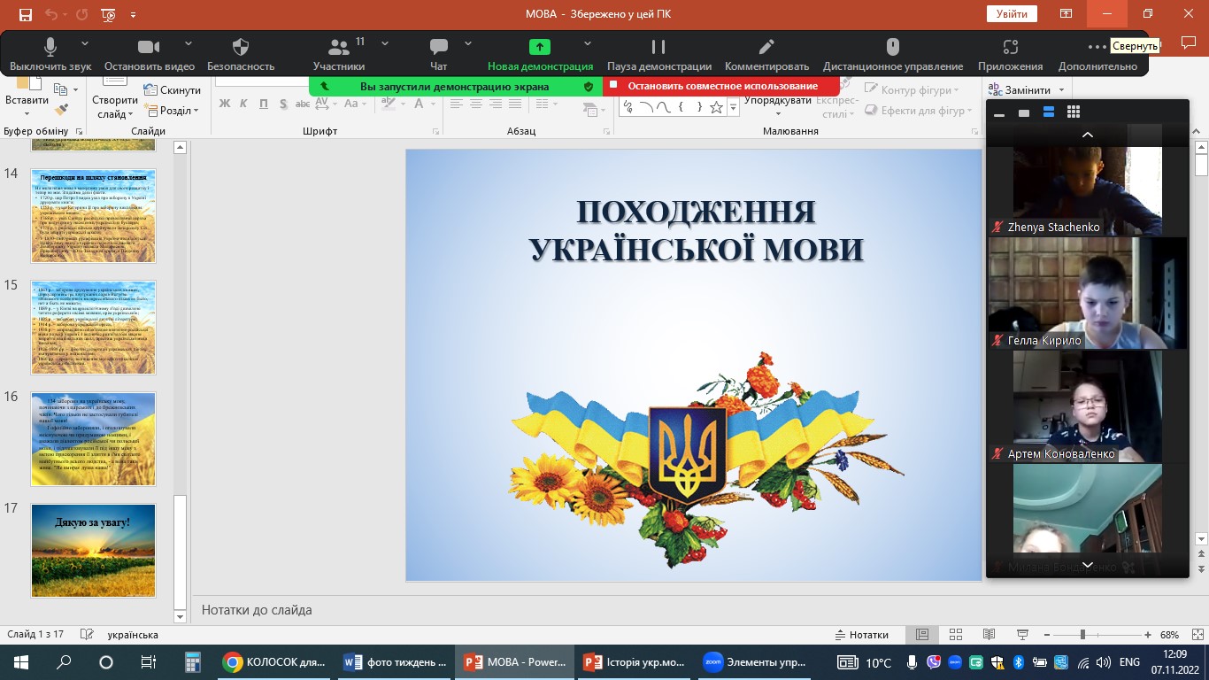The image size is (1209, 680).
Task: Click PowerPoint Save icon
Action: [x=25, y=14]
